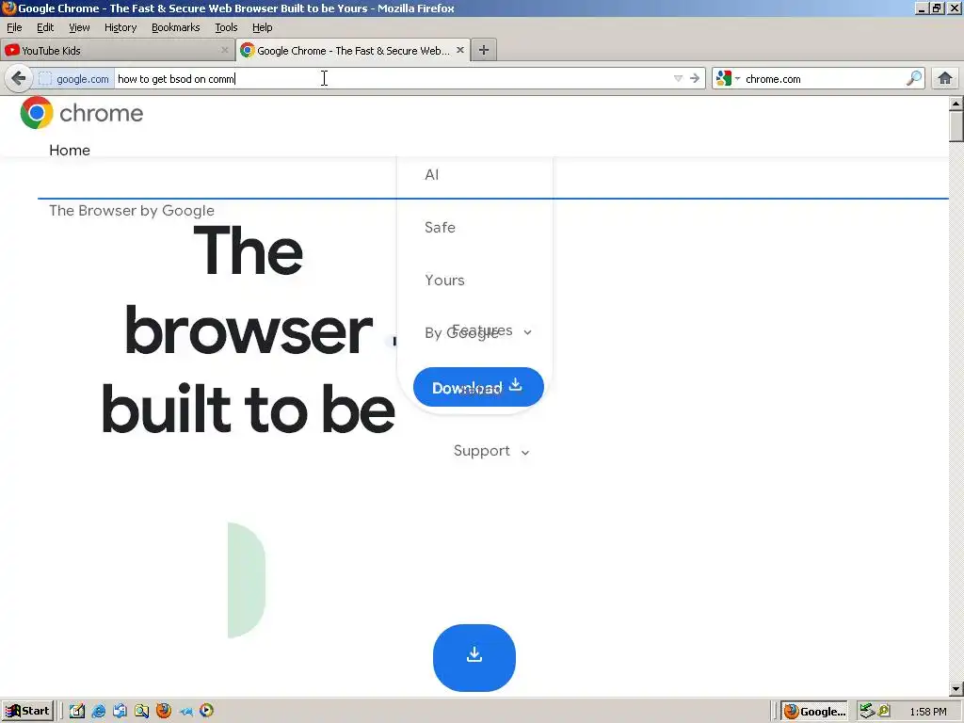Click the Home toolbar icon
The width and height of the screenshot is (964, 723).
tap(945, 78)
